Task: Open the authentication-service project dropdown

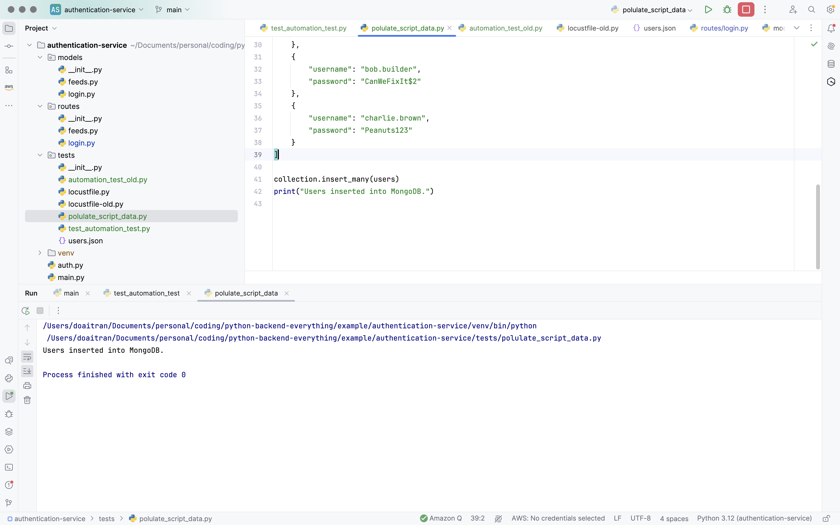Action: pos(97,10)
